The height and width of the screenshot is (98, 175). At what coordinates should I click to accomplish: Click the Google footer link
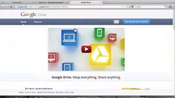(21, 92)
